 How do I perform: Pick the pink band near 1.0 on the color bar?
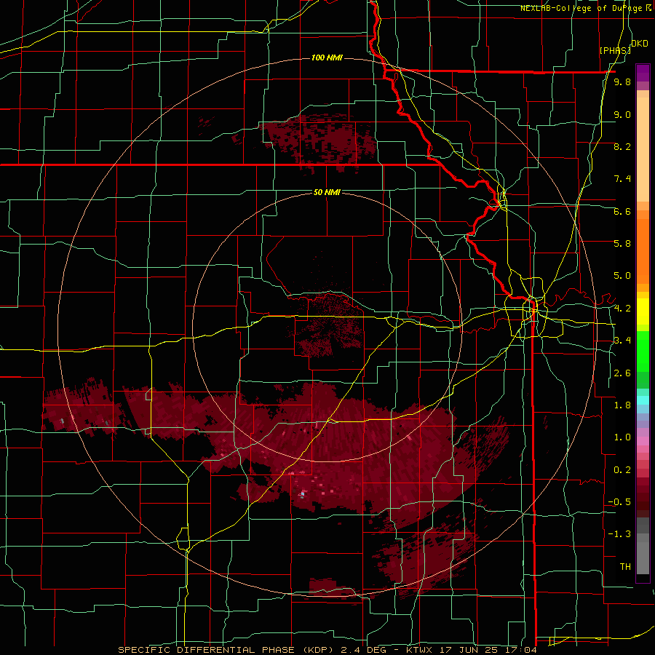click(643, 441)
